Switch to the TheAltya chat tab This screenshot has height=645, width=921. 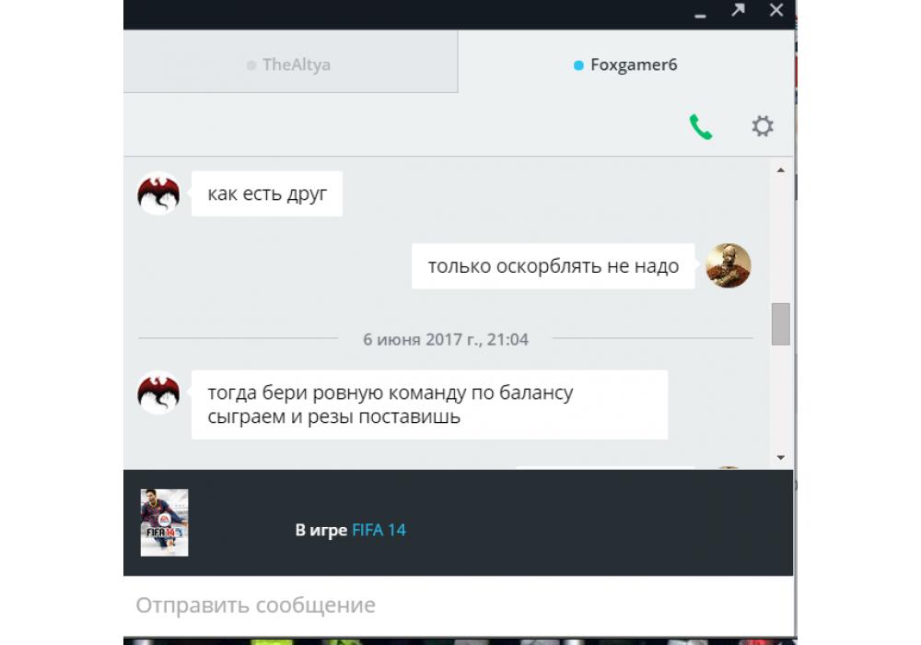coord(290,65)
